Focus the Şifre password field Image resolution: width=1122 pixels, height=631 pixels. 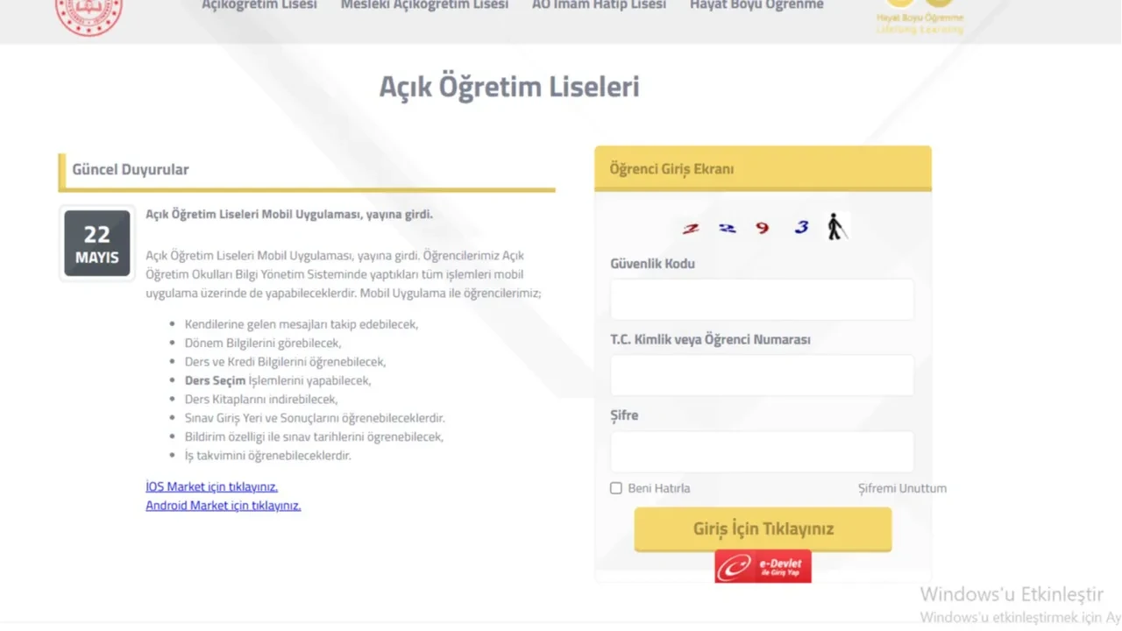click(x=762, y=452)
